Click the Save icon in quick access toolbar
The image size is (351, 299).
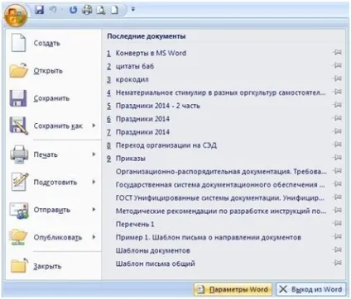39,10
